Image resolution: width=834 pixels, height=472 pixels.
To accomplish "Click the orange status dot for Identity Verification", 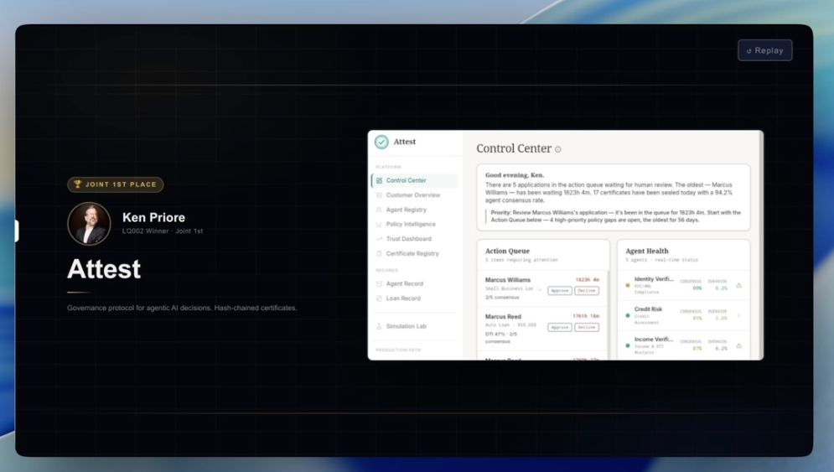I will 628,286.
